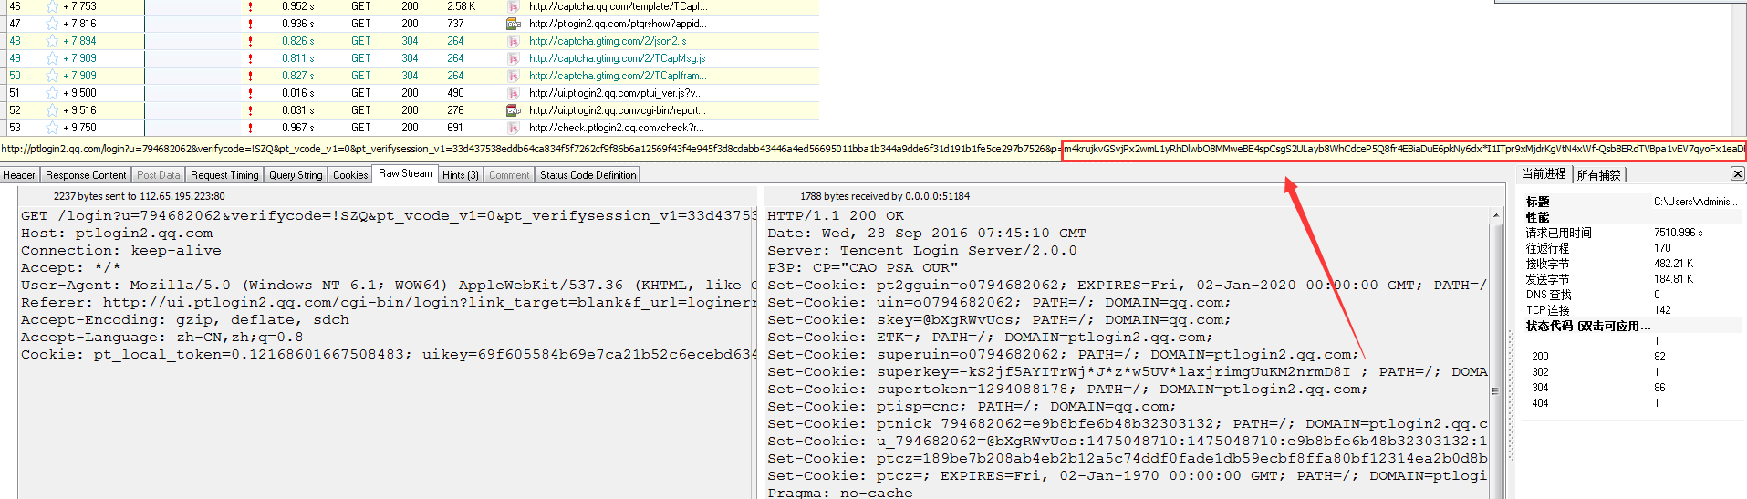Mark request 53 with the star
The image size is (1747, 499).
[52, 128]
